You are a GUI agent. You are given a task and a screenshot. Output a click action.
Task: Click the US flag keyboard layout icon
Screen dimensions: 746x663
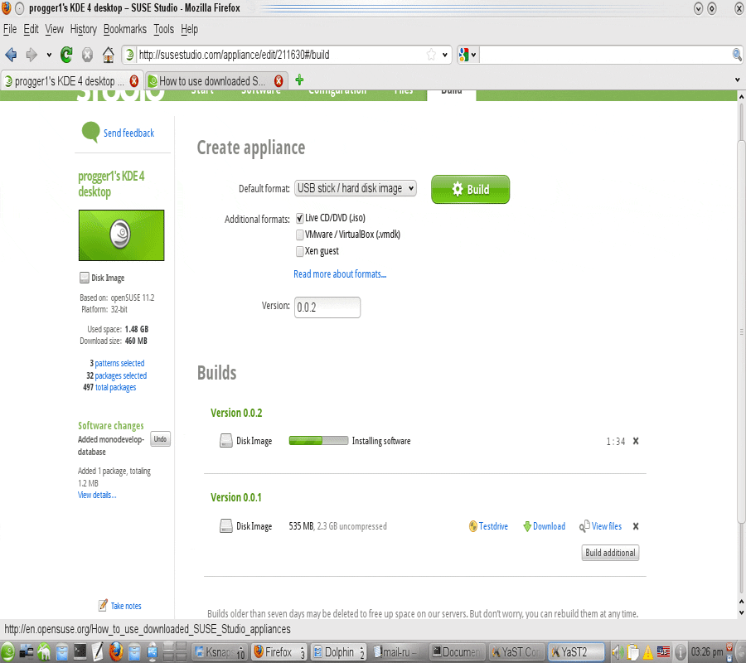pyautogui.click(x=663, y=651)
